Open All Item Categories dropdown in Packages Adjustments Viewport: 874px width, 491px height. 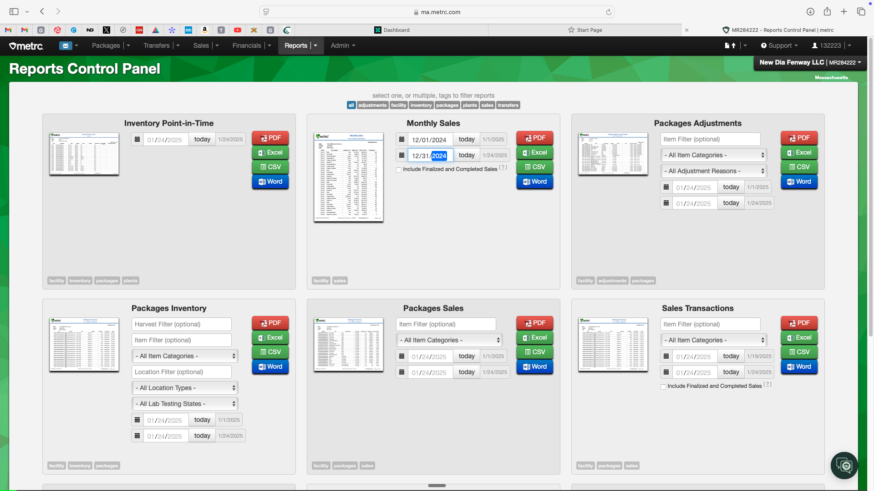pyautogui.click(x=714, y=155)
